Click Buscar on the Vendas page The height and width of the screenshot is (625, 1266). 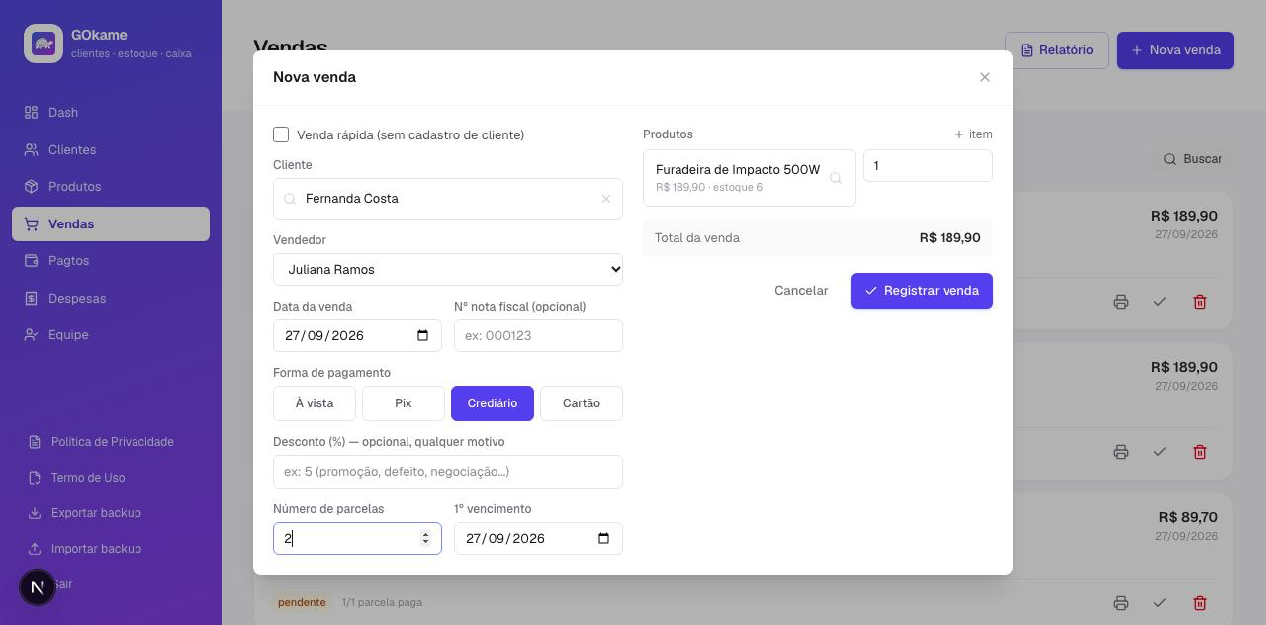[x=1193, y=159]
